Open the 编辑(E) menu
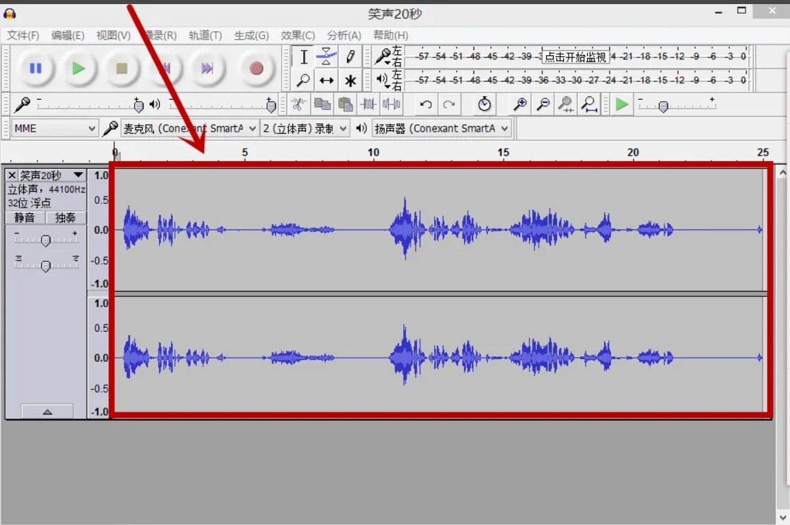The width and height of the screenshot is (790, 525). pos(68,36)
